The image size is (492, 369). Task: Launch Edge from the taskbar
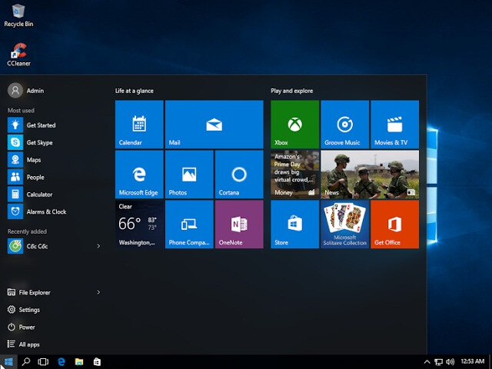point(61,362)
